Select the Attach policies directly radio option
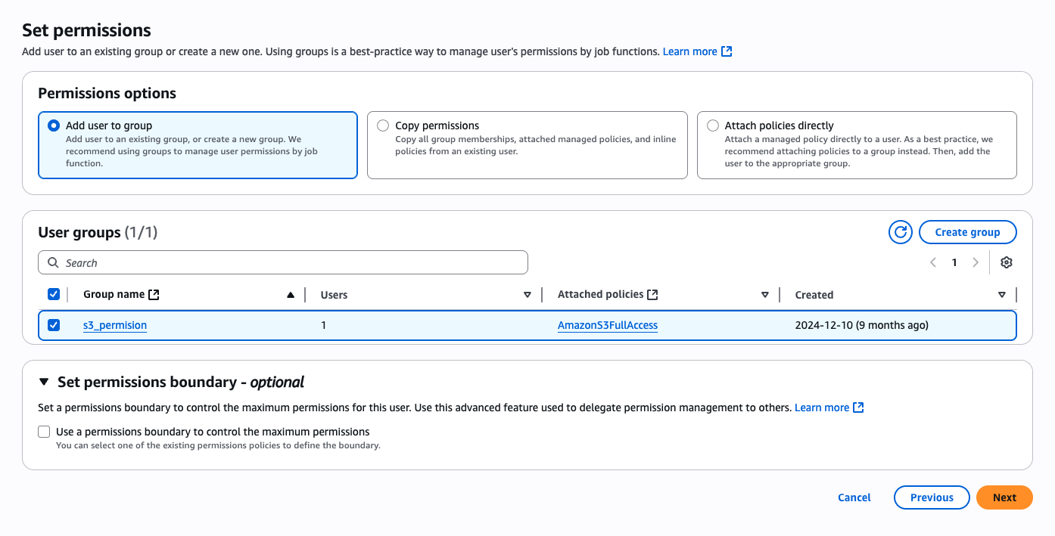Screen dimensions: 1055x536 (x=713, y=125)
